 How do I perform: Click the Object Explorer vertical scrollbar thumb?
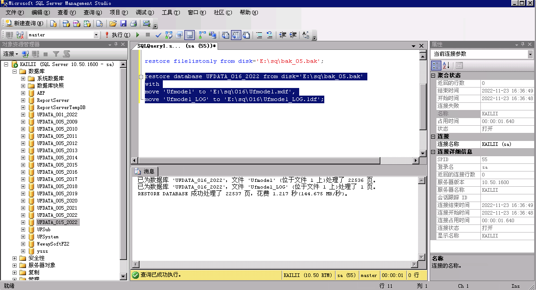coord(123,164)
